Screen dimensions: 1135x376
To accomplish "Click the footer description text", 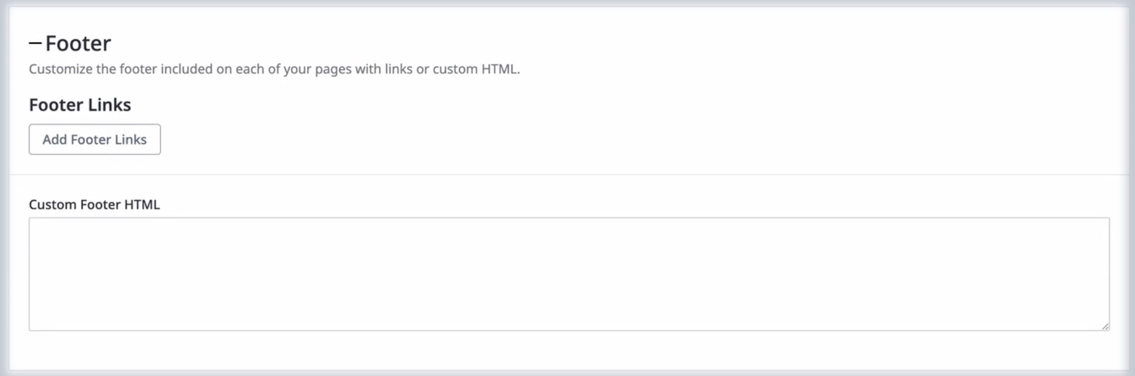I will pyautogui.click(x=274, y=69).
